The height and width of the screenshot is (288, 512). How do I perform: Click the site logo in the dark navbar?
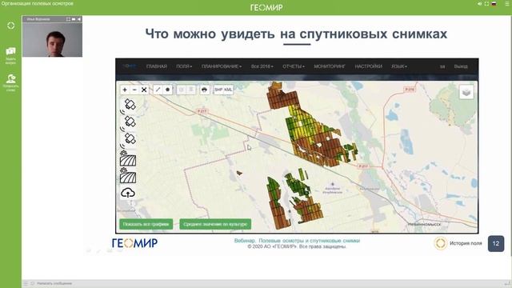tap(130, 66)
